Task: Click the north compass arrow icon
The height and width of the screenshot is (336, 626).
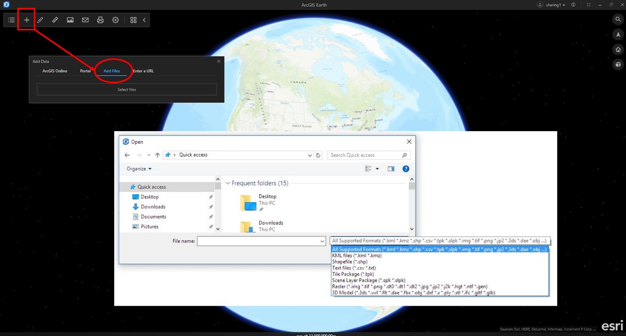Action: tap(618, 34)
